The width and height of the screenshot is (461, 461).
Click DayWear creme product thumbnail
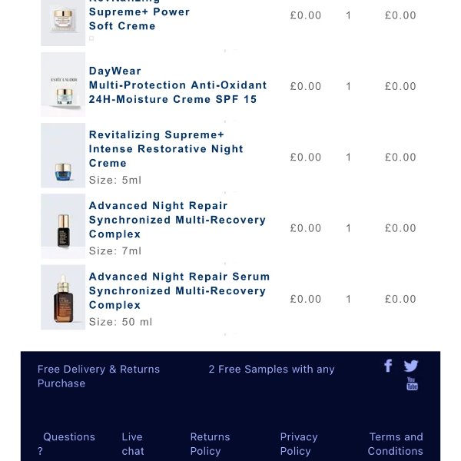pos(63,85)
